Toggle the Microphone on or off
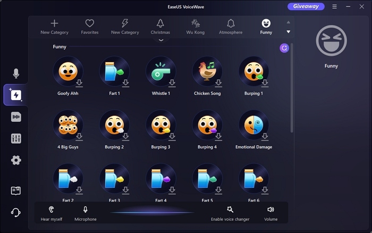The image size is (372, 233). pyautogui.click(x=86, y=212)
